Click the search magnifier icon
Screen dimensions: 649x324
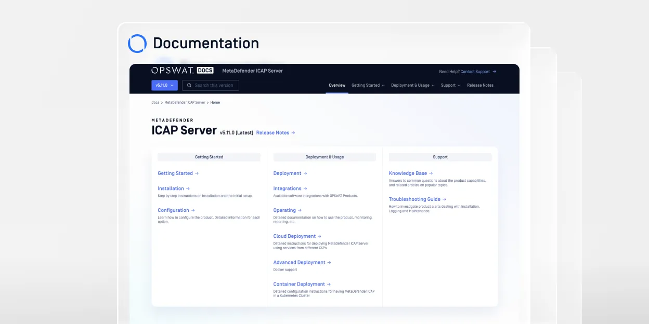pyautogui.click(x=189, y=85)
